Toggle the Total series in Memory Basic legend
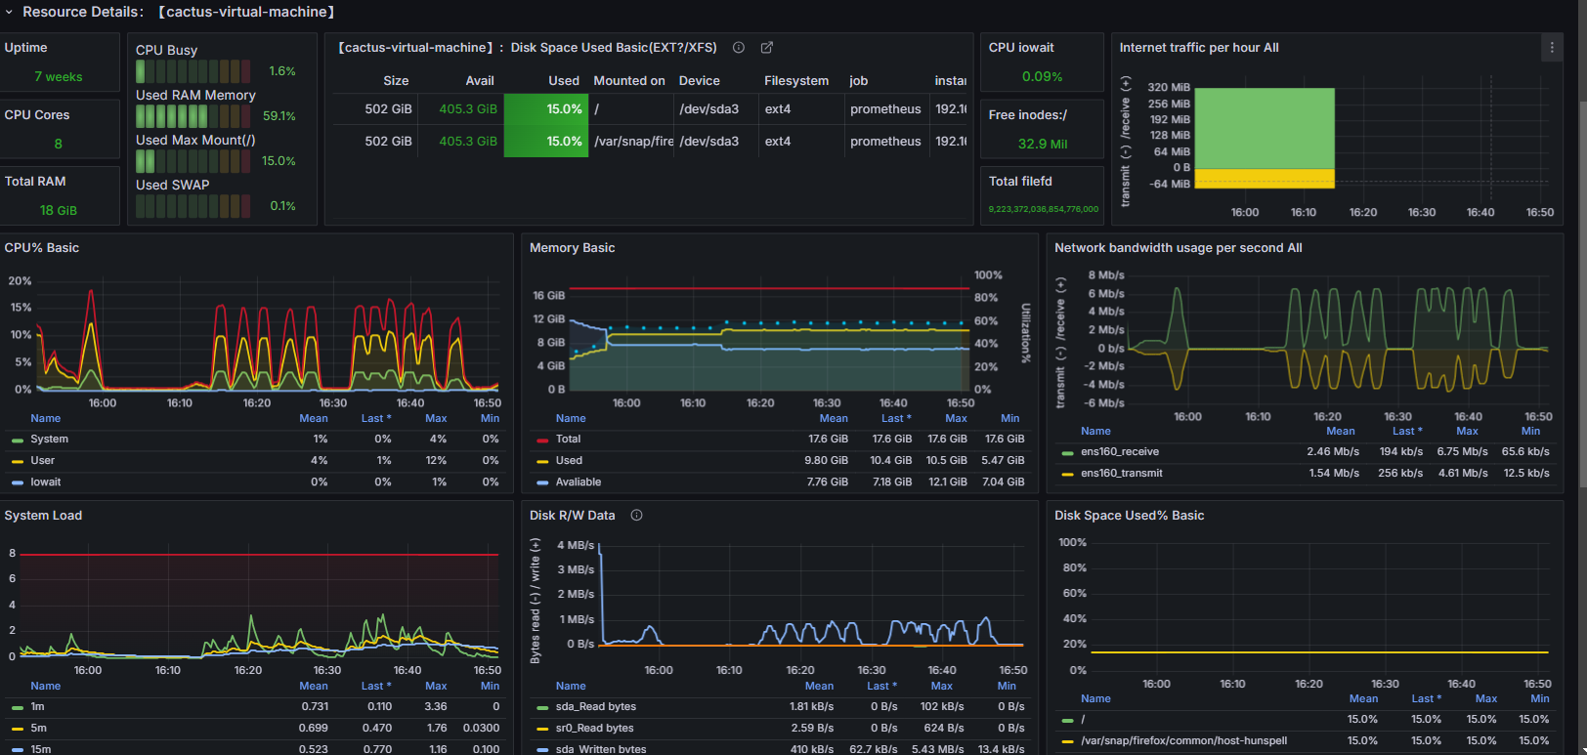The height and width of the screenshot is (755, 1587). point(569,440)
